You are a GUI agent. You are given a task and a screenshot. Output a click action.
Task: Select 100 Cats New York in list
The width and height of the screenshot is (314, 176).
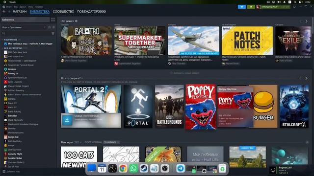pos(18,52)
